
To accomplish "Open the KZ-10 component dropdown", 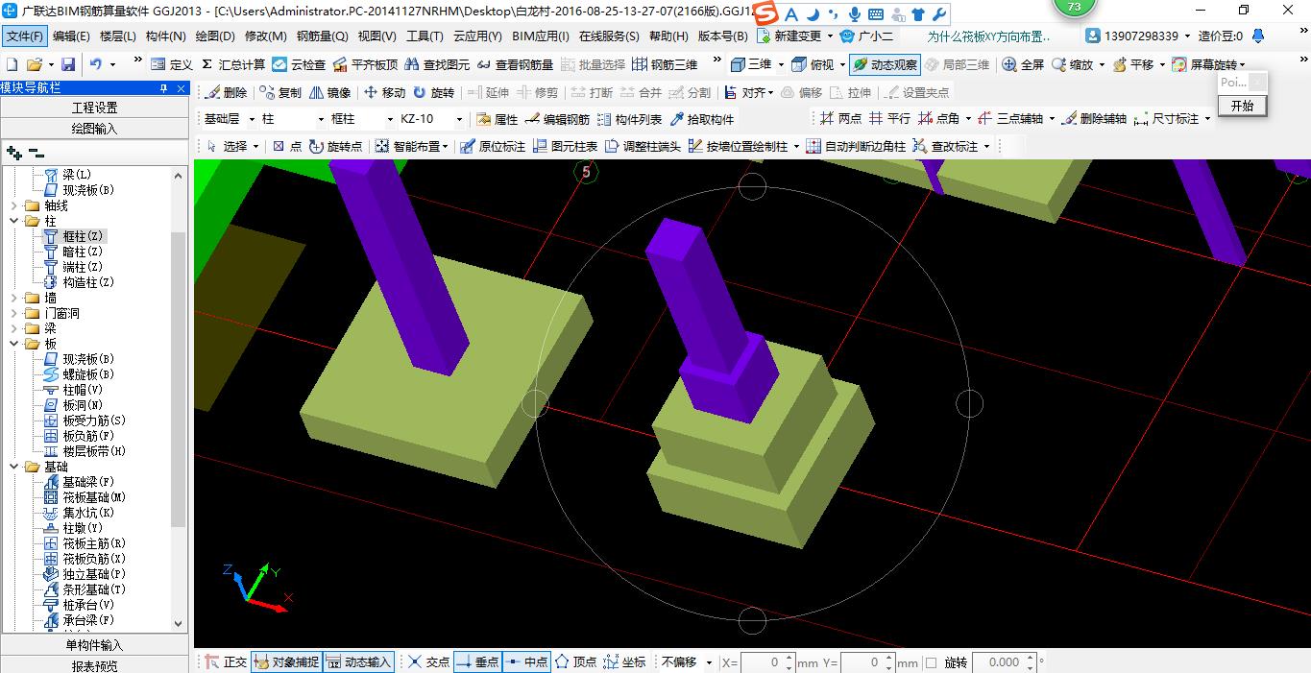I will (x=459, y=119).
